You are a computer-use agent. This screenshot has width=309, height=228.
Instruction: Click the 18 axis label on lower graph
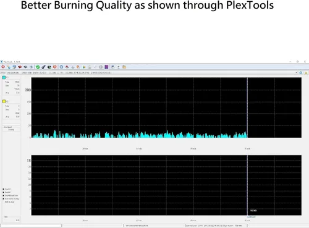tap(29, 161)
